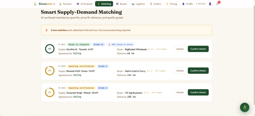
Task: Confirm Match for ITC Agribusiness
Action: tap(198, 92)
